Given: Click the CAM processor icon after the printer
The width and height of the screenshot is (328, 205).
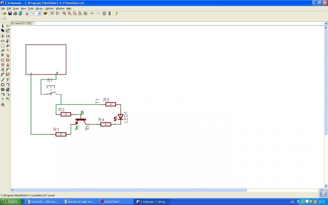Looking at the screenshot, I should 20,14.
